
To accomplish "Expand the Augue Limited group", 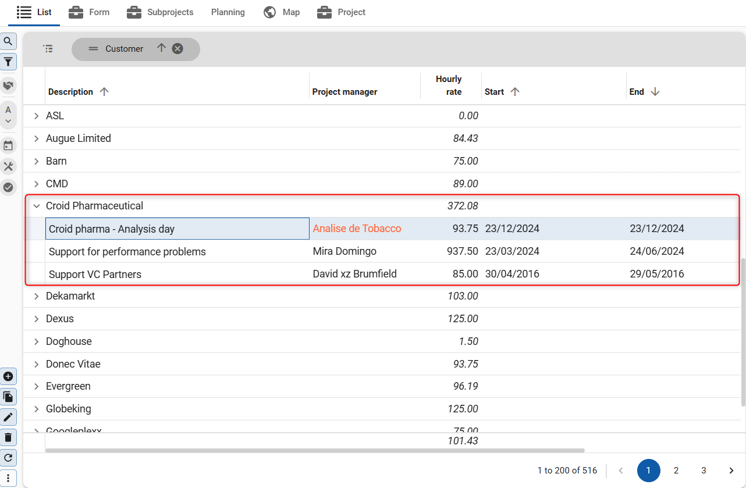I will pos(36,138).
